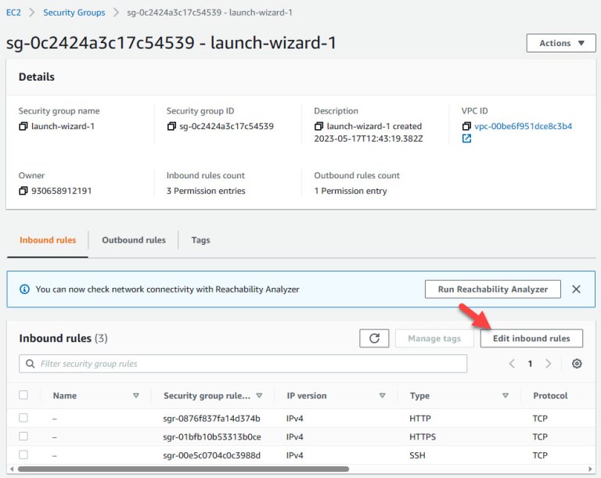This screenshot has height=478, width=601.
Task: Click the 1 Permission entry text
Action: point(351,191)
